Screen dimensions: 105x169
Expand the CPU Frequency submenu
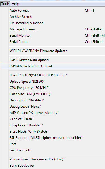pos(53,88)
